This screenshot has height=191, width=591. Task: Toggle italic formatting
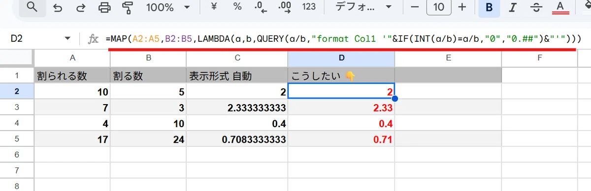click(513, 7)
